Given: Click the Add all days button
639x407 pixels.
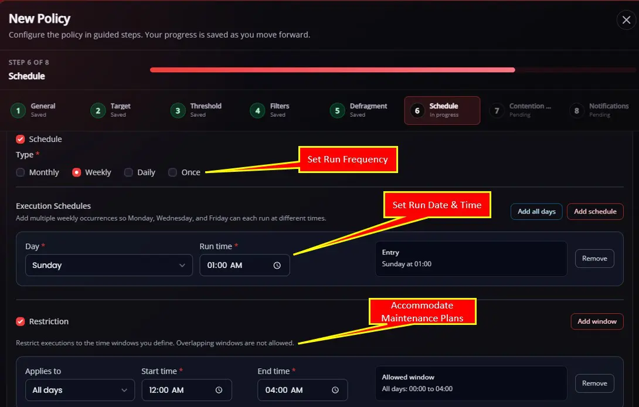Looking at the screenshot, I should click(536, 211).
